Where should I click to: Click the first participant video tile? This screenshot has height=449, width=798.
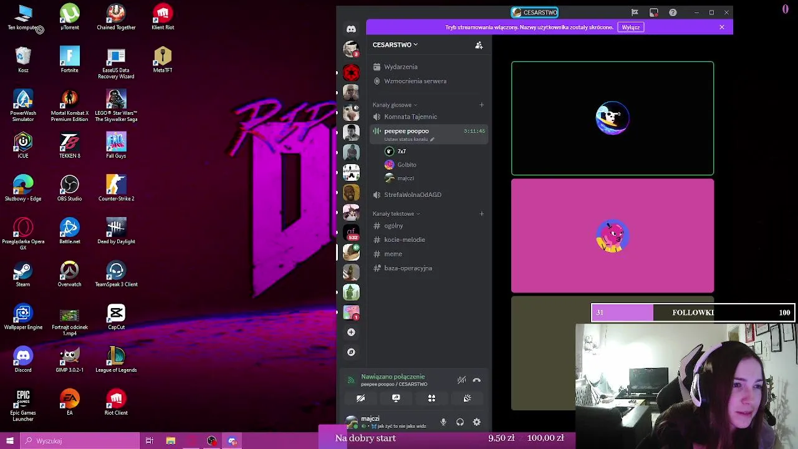coord(612,118)
